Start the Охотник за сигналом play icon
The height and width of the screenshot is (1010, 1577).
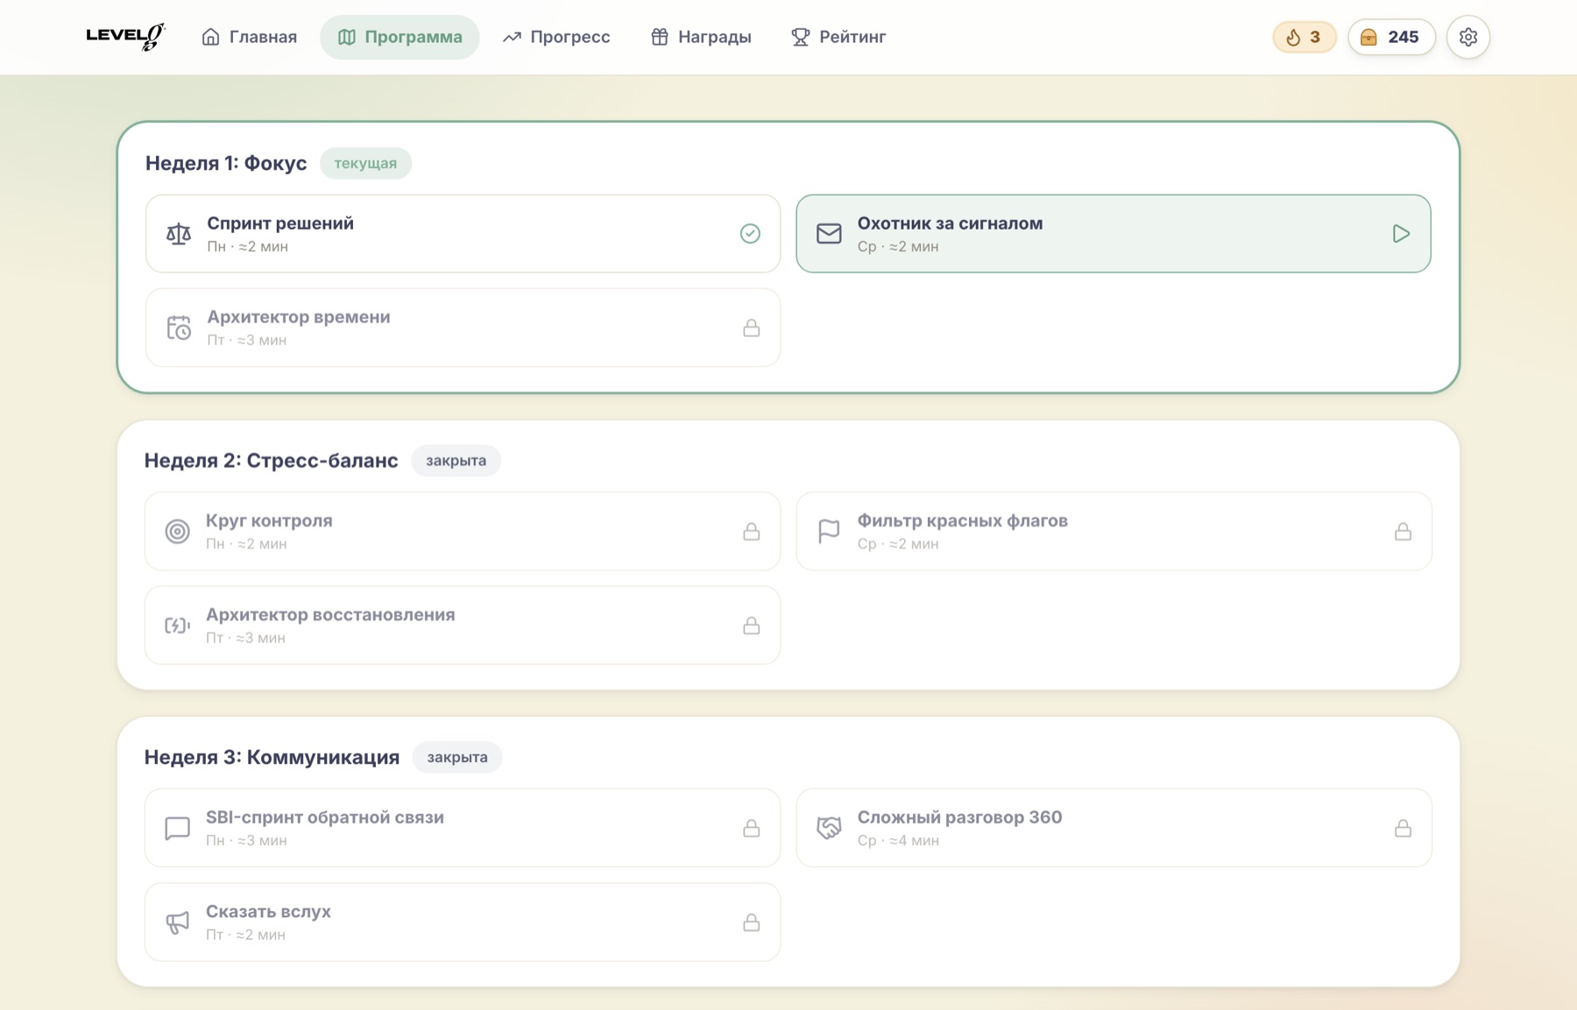1401,234
